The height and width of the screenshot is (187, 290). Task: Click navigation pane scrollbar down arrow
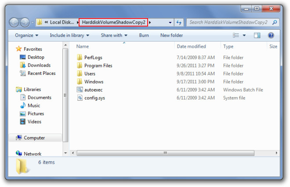[x=65, y=153]
